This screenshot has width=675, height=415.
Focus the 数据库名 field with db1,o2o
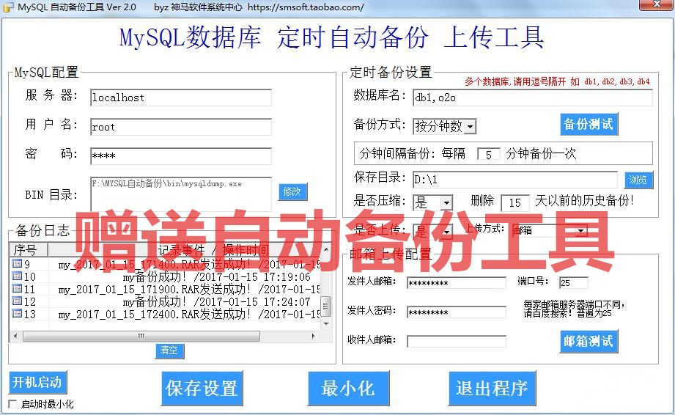[533, 98]
